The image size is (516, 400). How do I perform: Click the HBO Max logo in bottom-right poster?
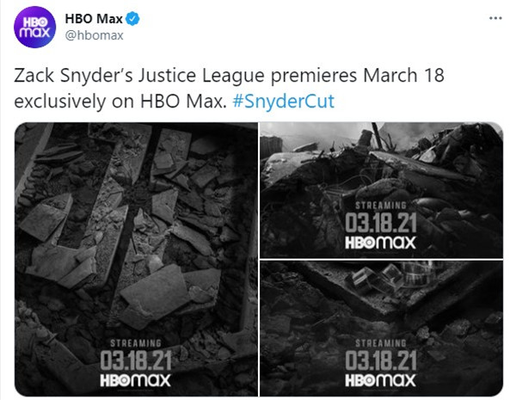(x=380, y=380)
